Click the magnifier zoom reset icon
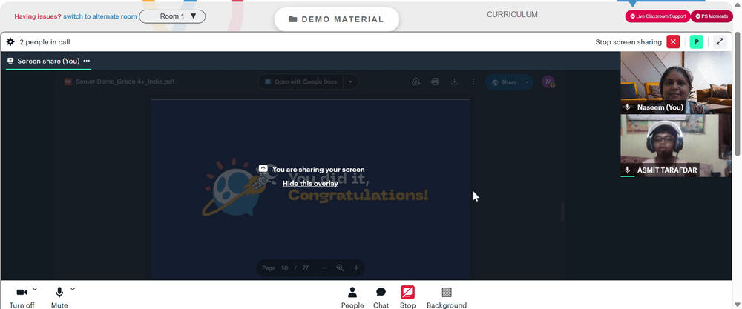 click(x=340, y=268)
